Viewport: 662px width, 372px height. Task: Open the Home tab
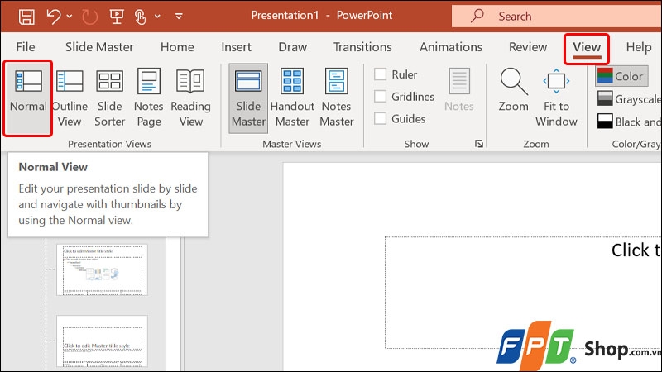tap(177, 47)
